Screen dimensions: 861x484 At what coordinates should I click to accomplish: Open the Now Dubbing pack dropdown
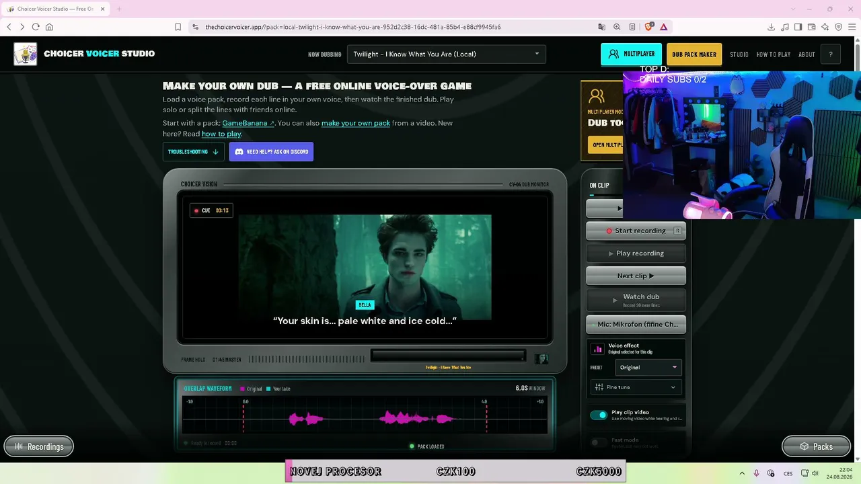tap(447, 54)
